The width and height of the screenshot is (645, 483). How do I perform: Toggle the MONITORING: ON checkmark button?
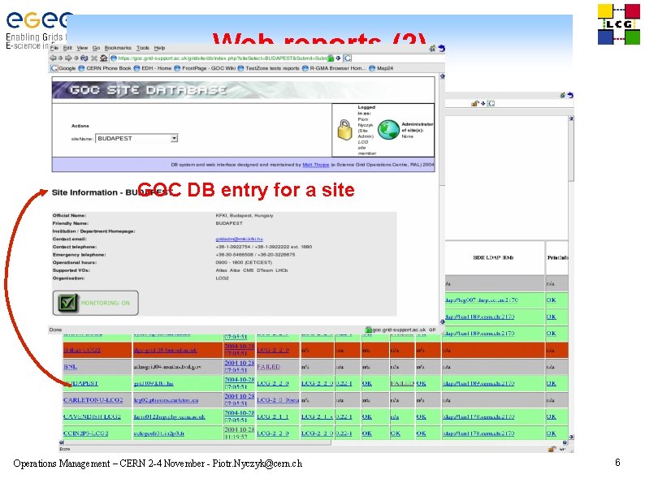[95, 303]
